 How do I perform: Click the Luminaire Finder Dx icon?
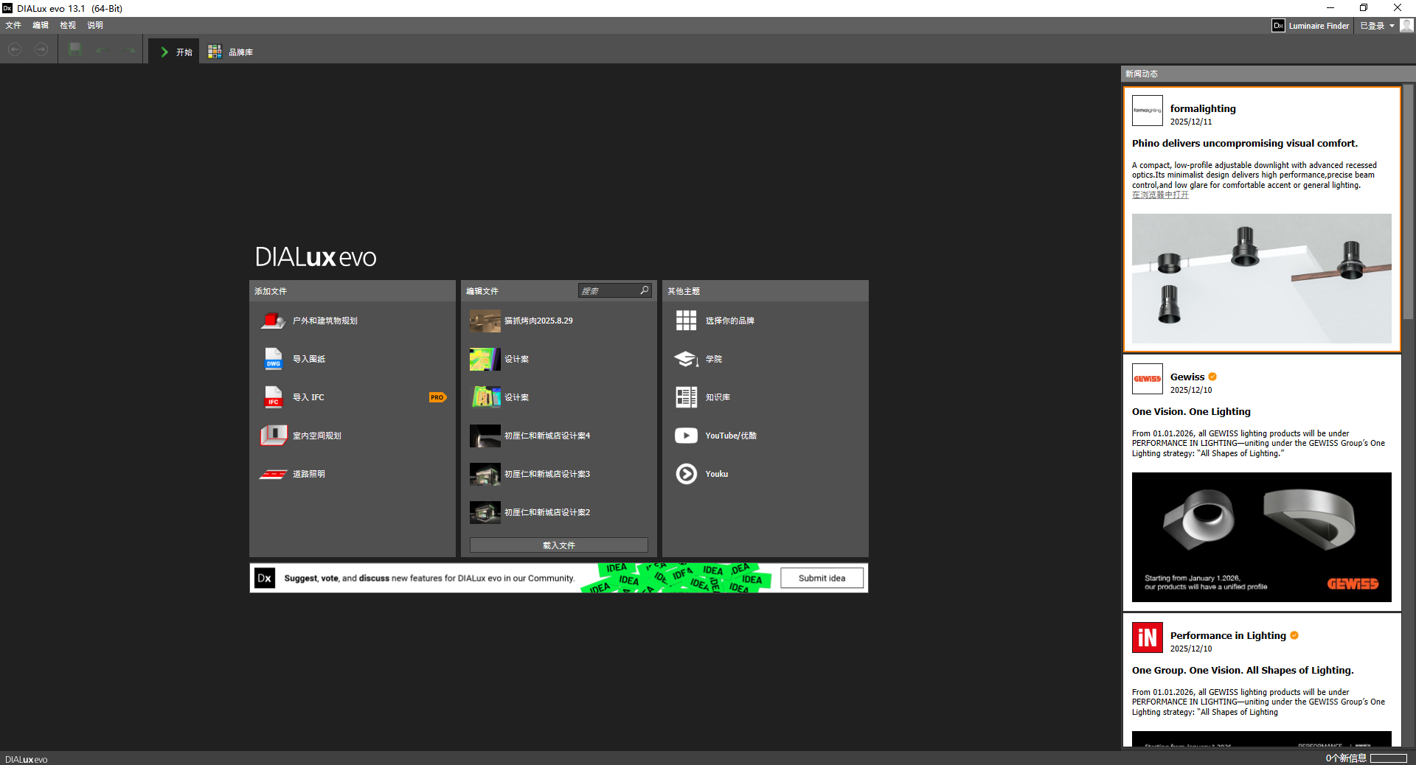[1278, 26]
